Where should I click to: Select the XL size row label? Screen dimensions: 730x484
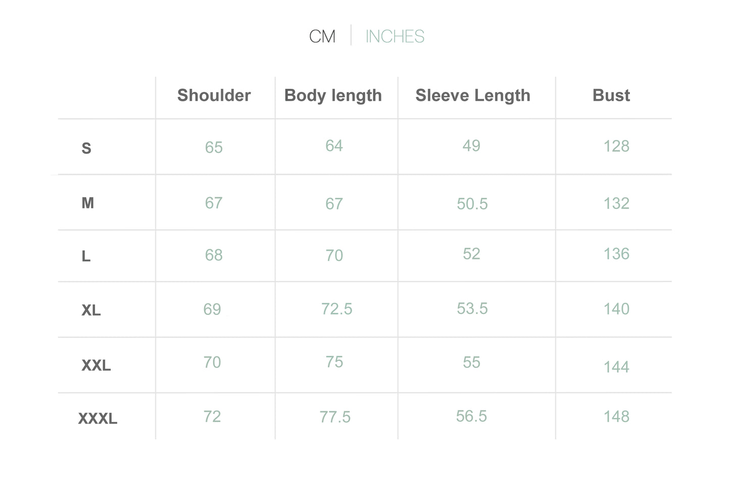(91, 310)
